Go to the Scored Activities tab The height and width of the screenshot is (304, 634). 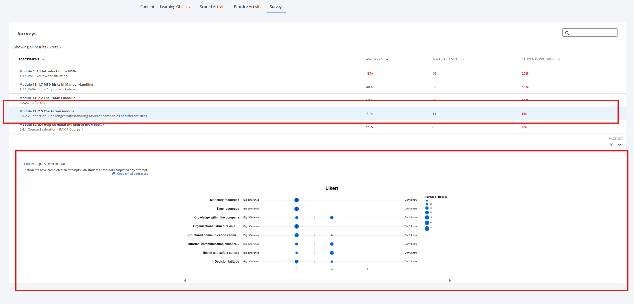pos(214,7)
